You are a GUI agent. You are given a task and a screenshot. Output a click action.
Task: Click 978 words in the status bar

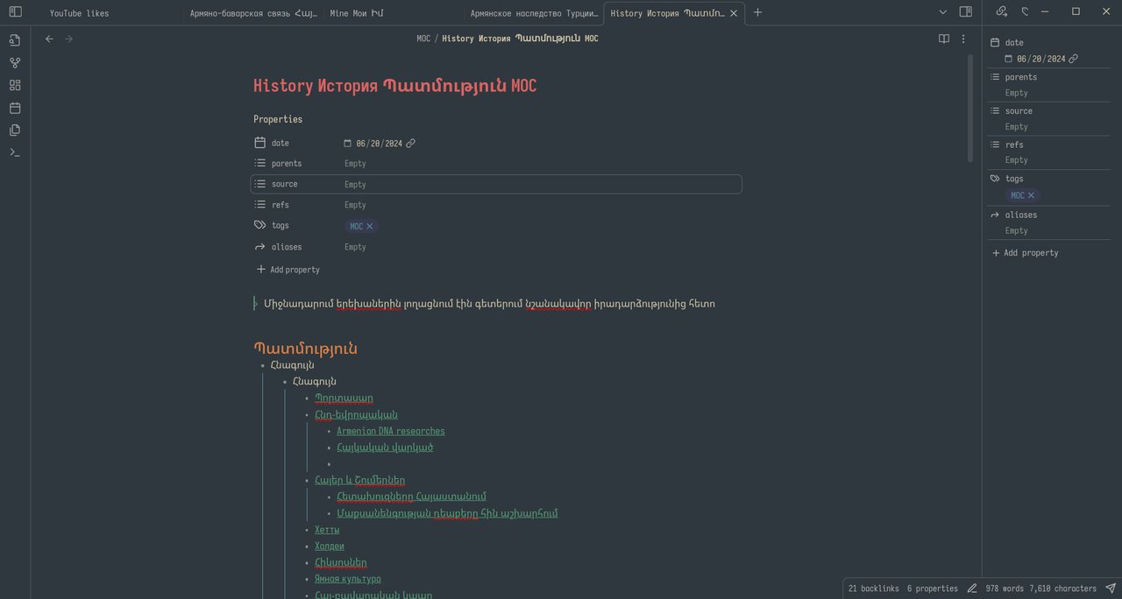[x=1005, y=588]
